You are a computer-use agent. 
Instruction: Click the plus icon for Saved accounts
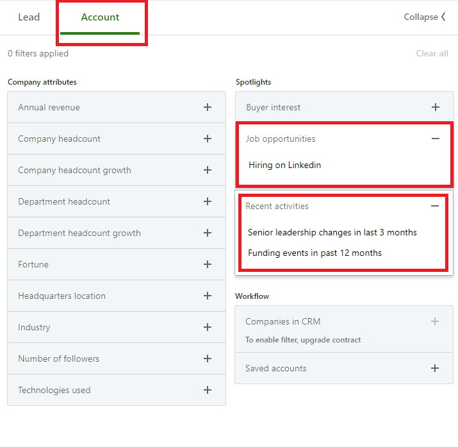point(435,368)
